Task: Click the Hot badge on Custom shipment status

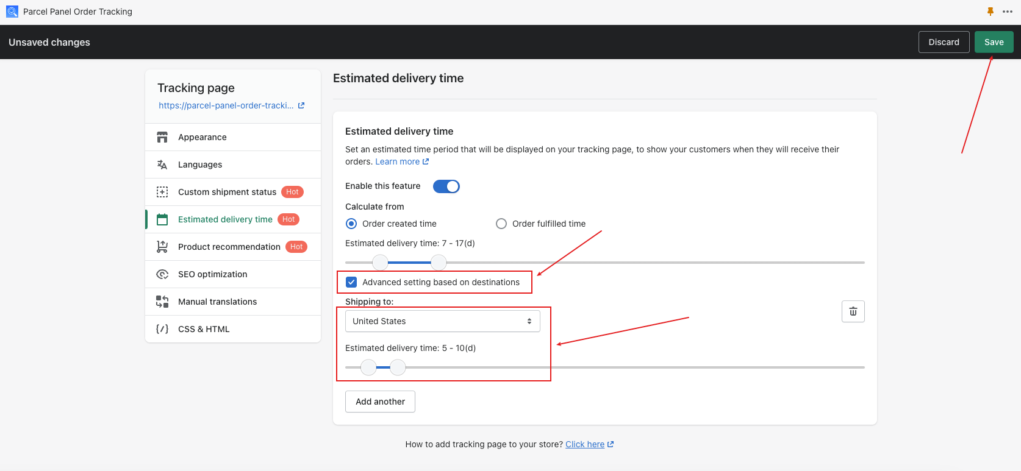Action: coord(293,192)
